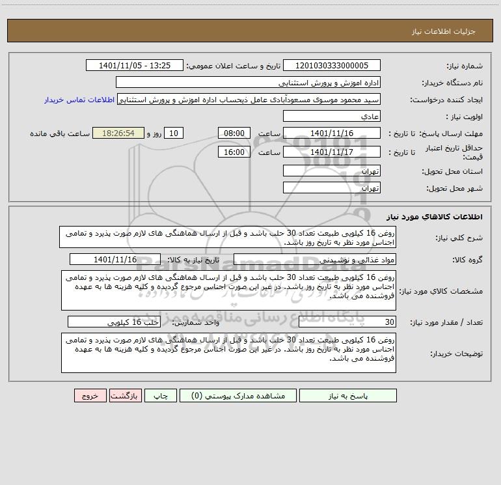Click the گروه کالا field مواد غذائی و نوشیدنی

coord(315,259)
